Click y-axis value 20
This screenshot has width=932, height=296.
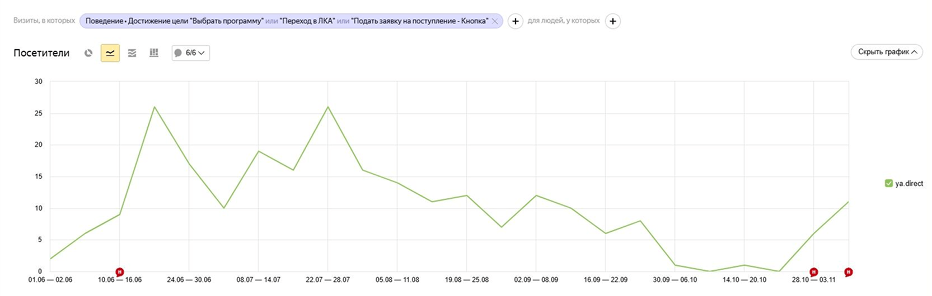click(38, 145)
